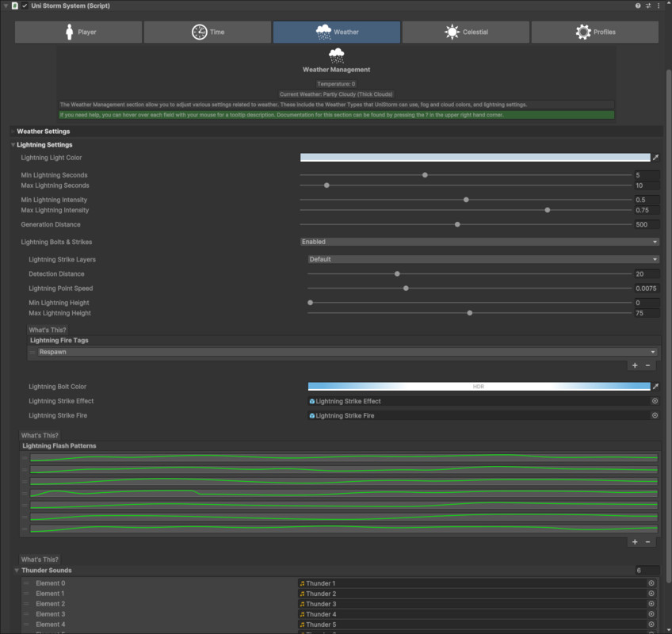Pick Lightning Light Color with eyedropper

coord(655,158)
